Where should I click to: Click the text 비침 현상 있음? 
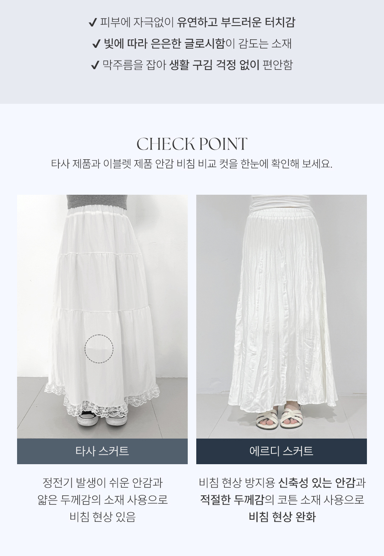coord(102,517)
